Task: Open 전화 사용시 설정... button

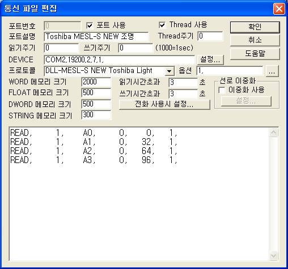Action: [x=164, y=104]
